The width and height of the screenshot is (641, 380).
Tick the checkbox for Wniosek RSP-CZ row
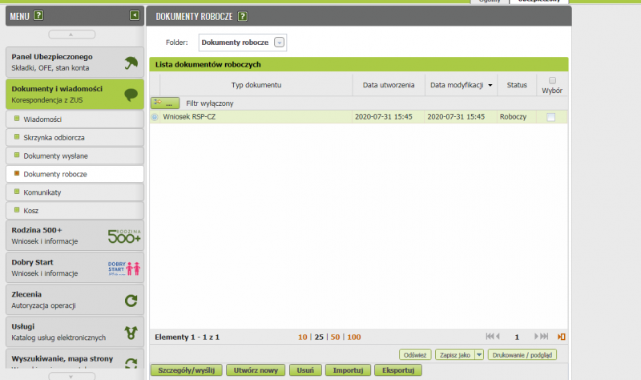click(550, 117)
